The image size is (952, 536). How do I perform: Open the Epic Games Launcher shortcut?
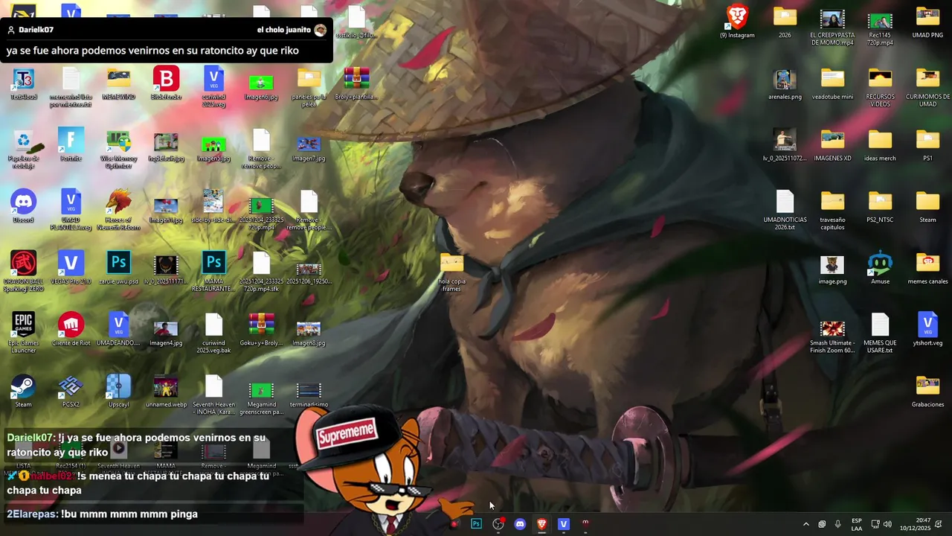[x=23, y=334]
